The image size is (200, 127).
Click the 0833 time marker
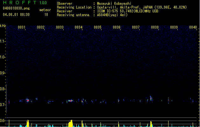(60, 27)
